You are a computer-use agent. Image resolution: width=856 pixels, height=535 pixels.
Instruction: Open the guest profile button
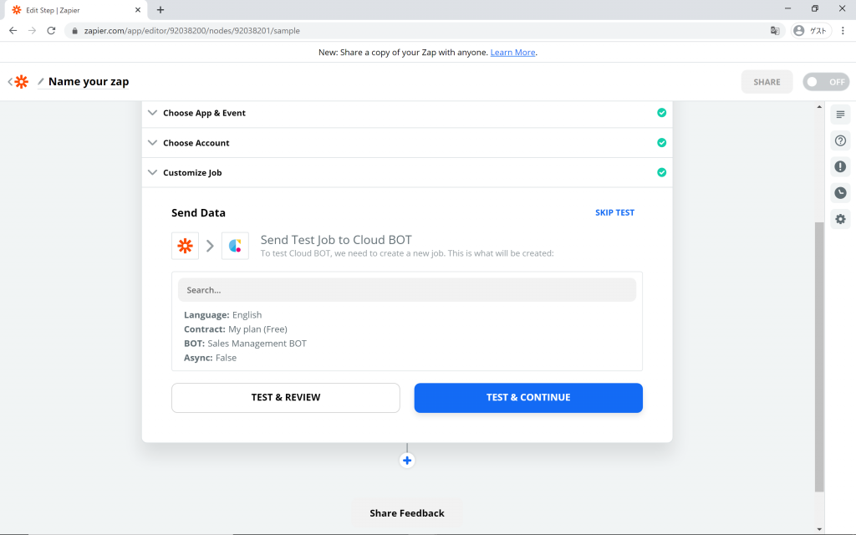pyautogui.click(x=811, y=31)
